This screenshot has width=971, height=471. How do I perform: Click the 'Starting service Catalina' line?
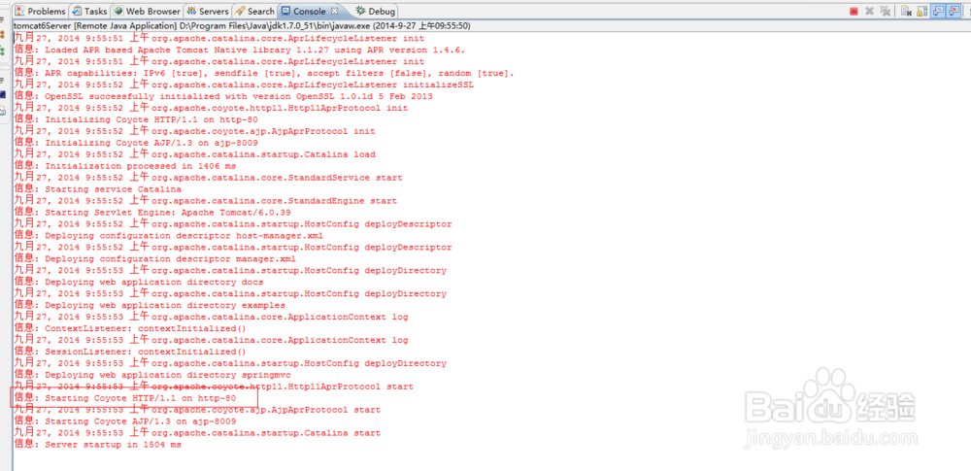[x=97, y=189]
